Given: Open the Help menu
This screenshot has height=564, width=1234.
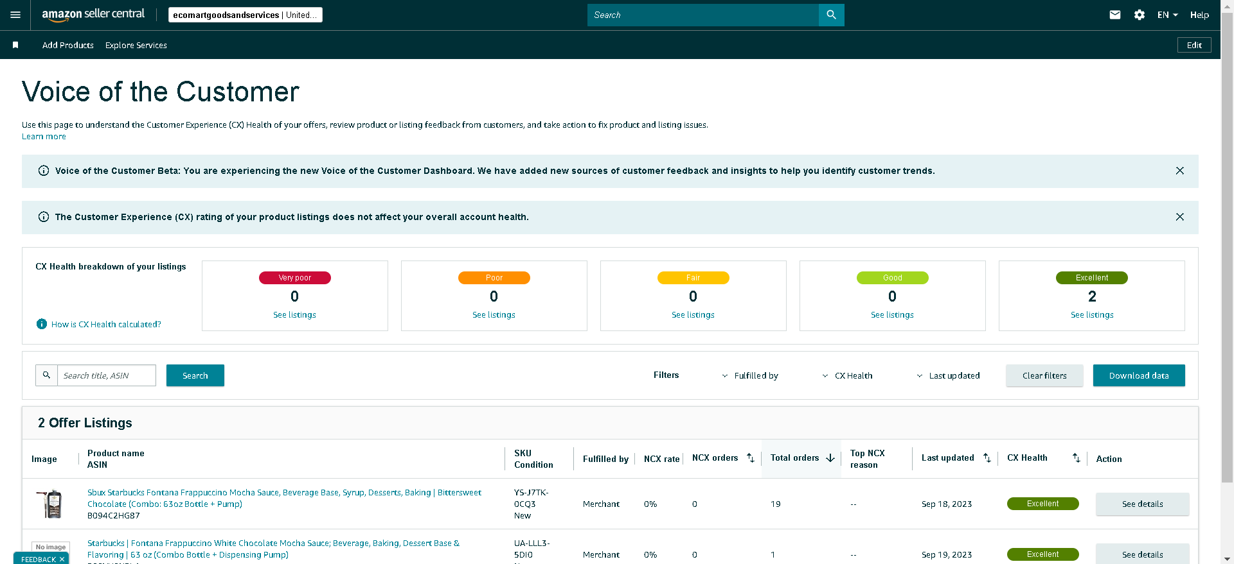Looking at the screenshot, I should click(x=1199, y=15).
